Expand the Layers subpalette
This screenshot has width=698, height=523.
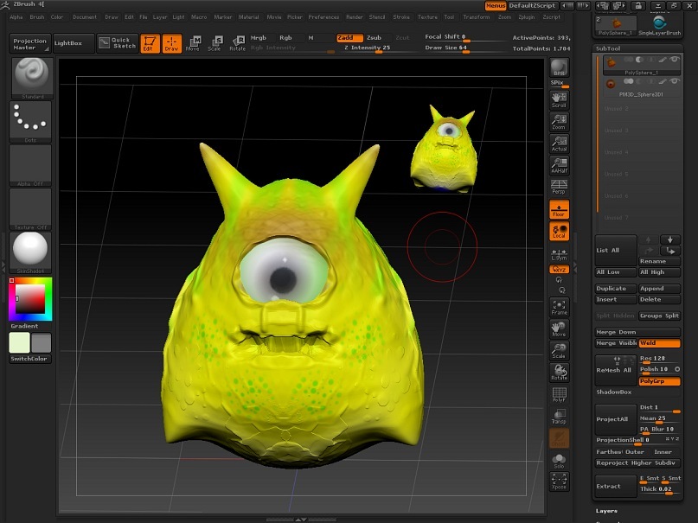click(606, 511)
